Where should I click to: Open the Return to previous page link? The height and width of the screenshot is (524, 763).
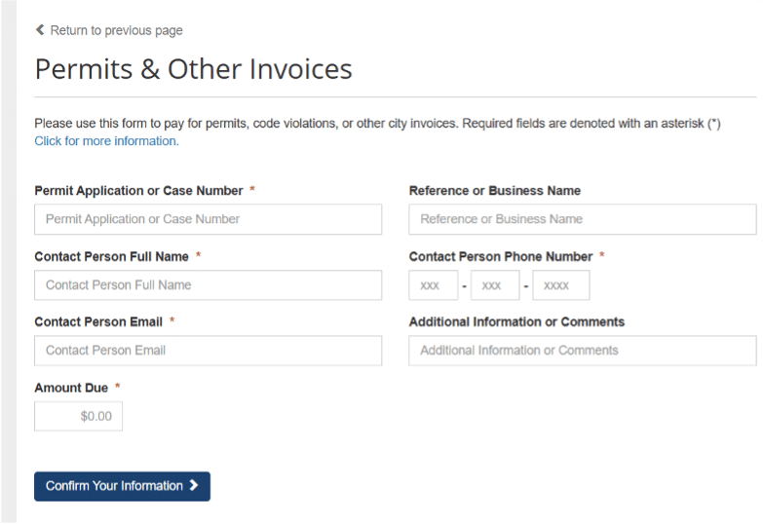[x=116, y=30]
